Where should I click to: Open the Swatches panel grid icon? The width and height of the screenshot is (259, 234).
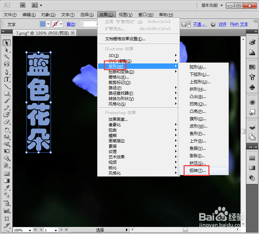coord(252,67)
